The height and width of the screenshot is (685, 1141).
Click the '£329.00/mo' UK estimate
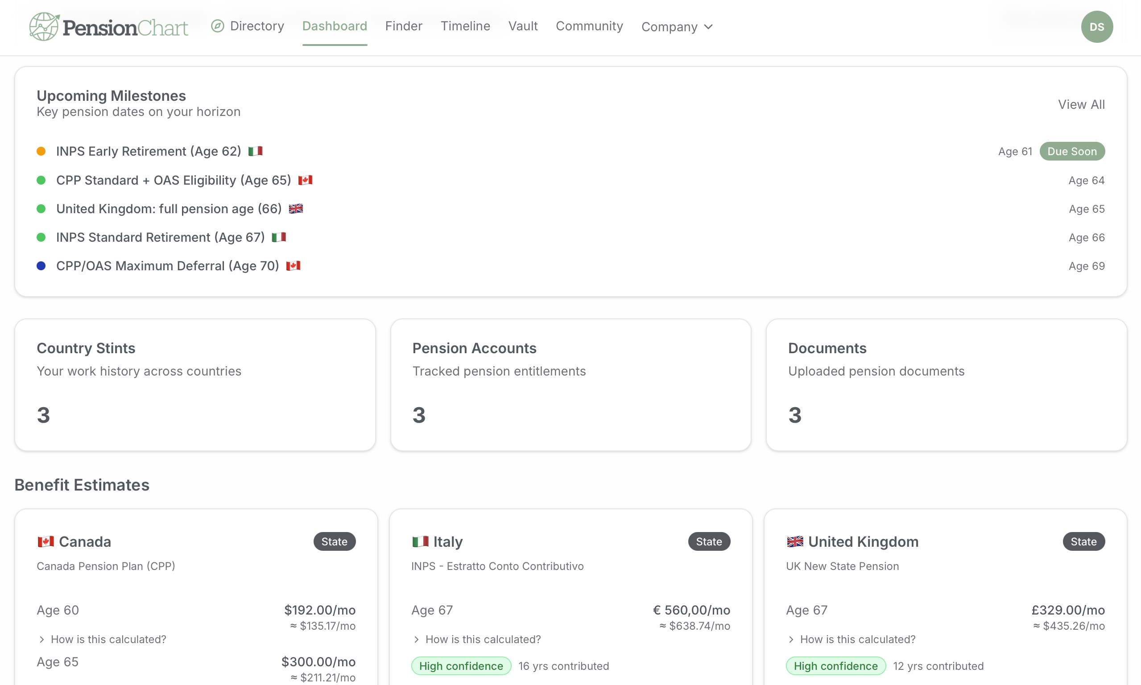[x=1068, y=610]
